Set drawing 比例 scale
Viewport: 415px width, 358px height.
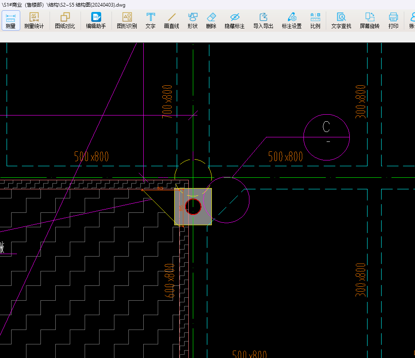(315, 21)
